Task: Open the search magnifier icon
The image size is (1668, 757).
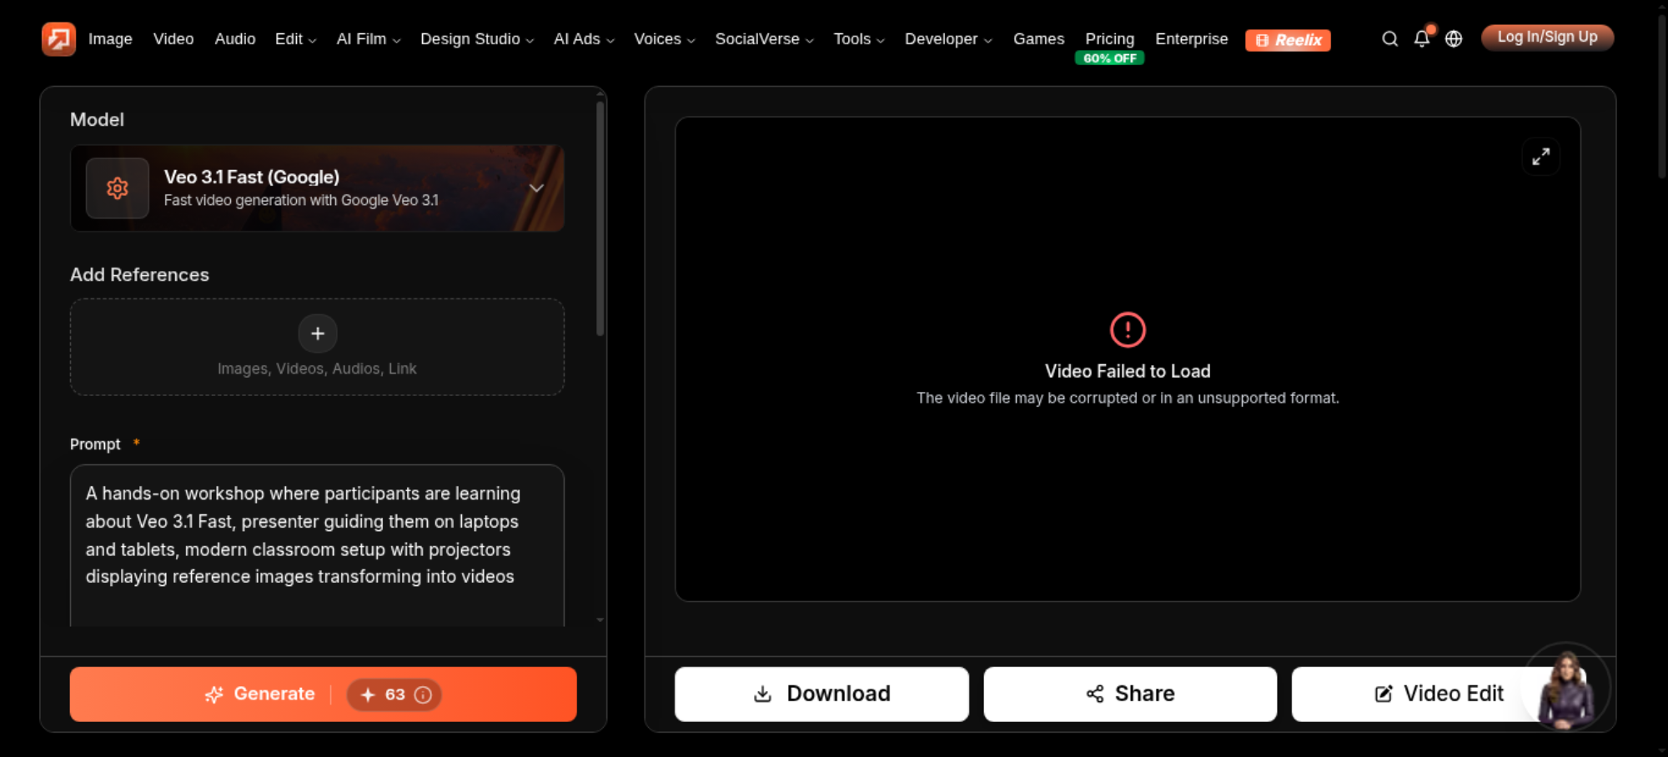Action: (x=1389, y=39)
